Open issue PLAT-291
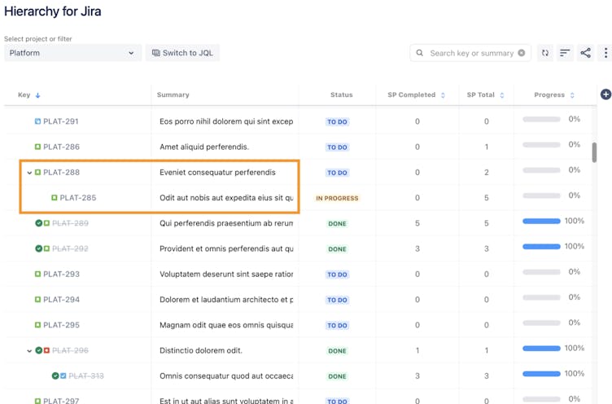 coord(61,121)
